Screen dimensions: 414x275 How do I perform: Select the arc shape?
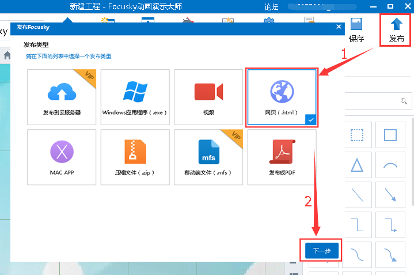pos(390,165)
